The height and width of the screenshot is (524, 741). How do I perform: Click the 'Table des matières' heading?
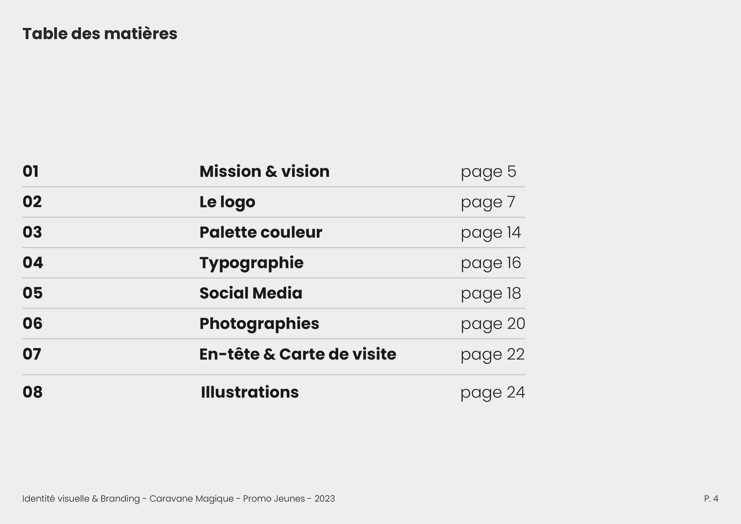100,34
